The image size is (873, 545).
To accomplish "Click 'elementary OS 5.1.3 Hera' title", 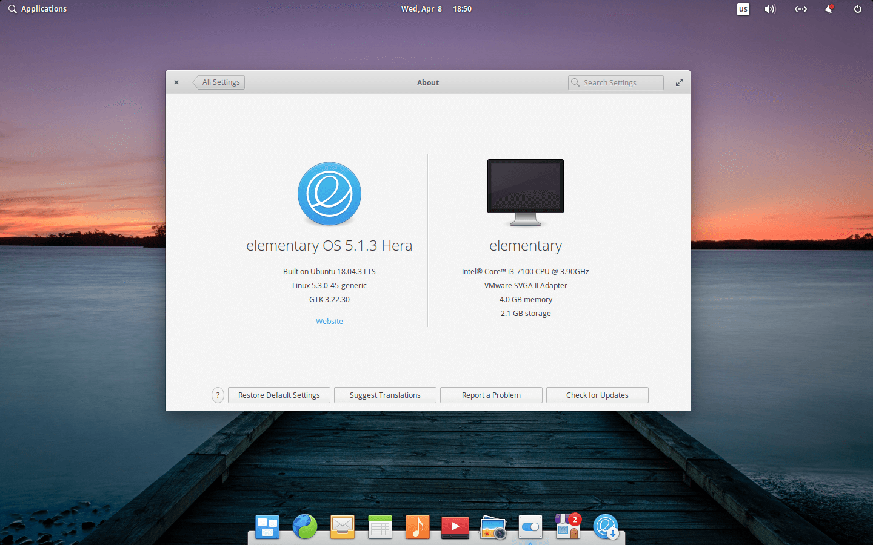I will pos(329,246).
